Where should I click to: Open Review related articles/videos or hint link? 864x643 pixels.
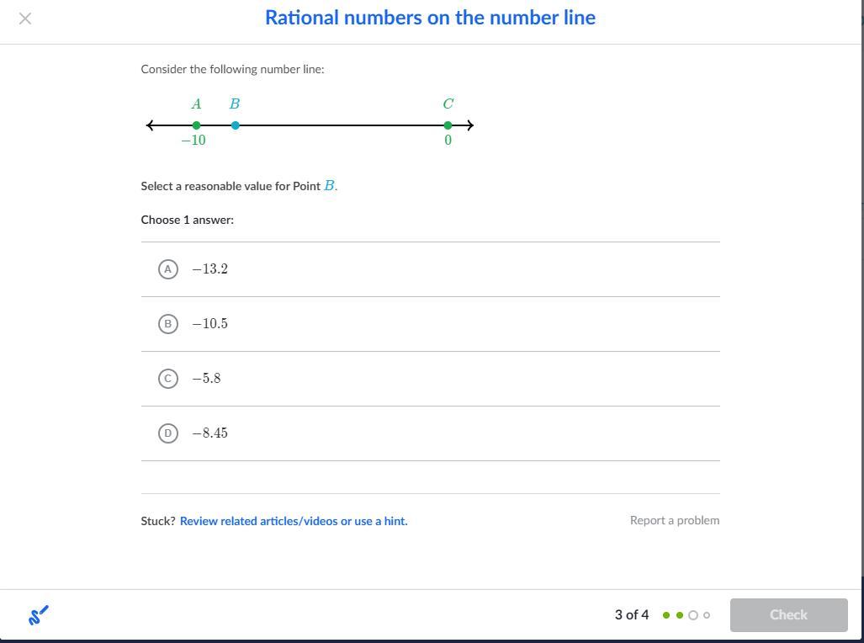294,521
